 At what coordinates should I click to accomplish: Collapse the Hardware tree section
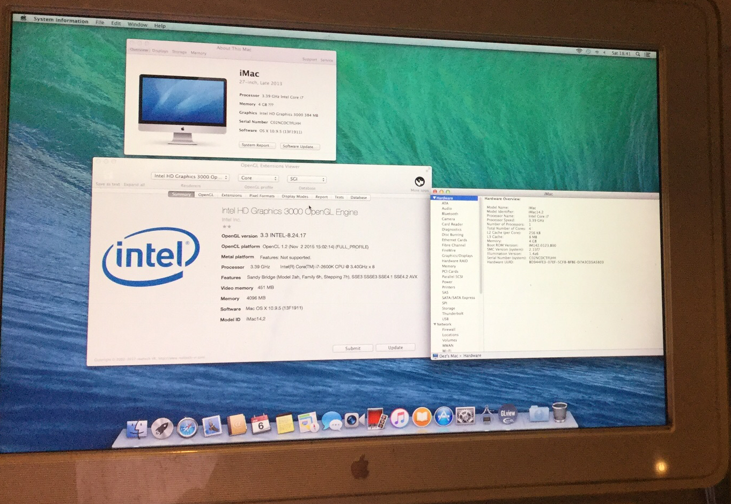click(x=435, y=198)
